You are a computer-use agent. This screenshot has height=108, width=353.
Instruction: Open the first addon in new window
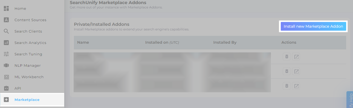coord(296,56)
